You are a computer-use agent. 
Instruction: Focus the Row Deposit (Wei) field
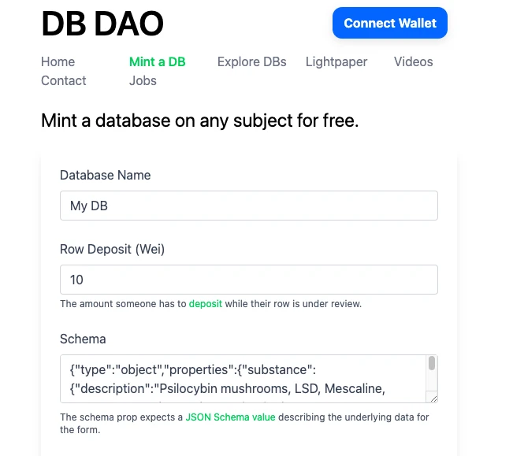click(249, 280)
